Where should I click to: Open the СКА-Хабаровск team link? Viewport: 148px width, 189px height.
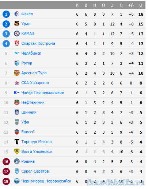[x=35, y=83]
